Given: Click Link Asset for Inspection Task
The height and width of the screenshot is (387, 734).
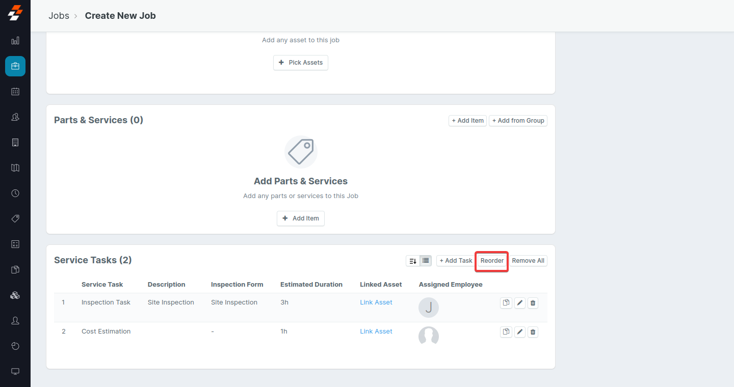Looking at the screenshot, I should 376,302.
